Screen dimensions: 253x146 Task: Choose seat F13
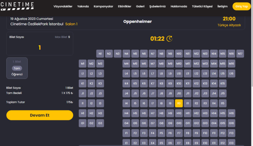tap(231, 133)
